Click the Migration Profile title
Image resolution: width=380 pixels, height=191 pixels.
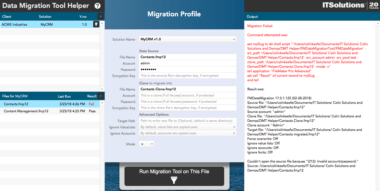(174, 14)
